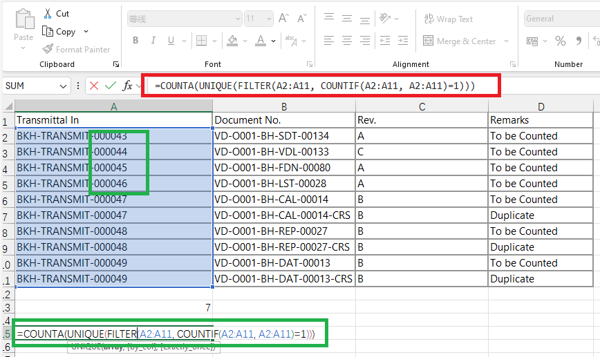Select column C header
The height and width of the screenshot is (357, 600).
[x=422, y=106]
